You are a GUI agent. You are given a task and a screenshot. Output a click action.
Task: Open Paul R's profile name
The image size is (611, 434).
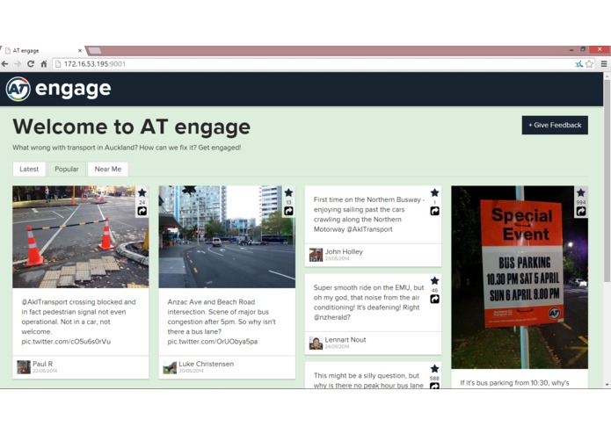[x=42, y=364]
